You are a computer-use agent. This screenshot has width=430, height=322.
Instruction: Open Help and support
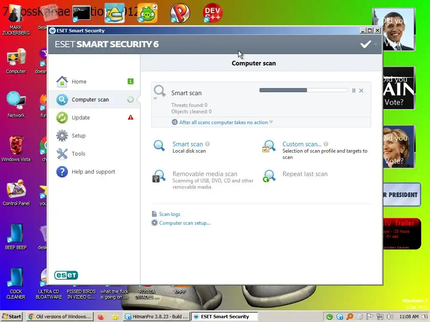click(94, 171)
